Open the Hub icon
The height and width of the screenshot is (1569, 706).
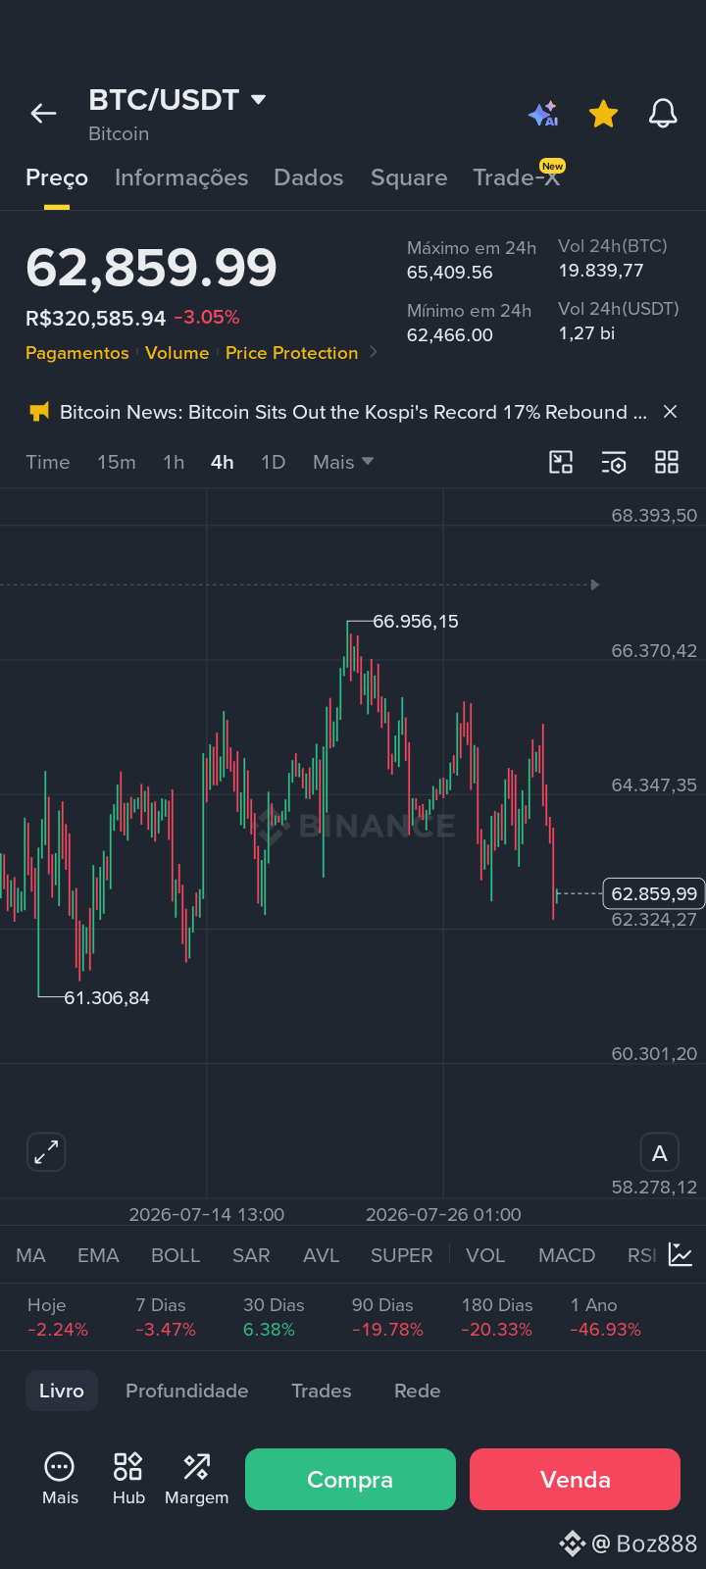[x=128, y=1479]
